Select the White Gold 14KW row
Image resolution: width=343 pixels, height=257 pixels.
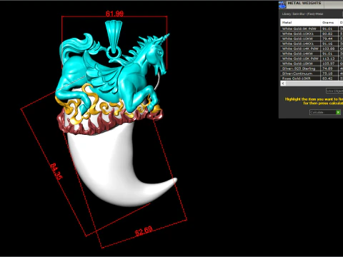312,54
